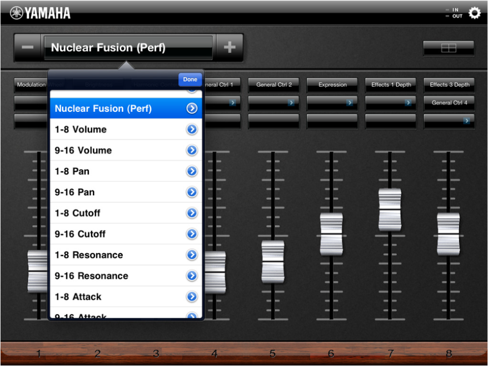The height and width of the screenshot is (366, 488).
Task: Click channel number 8 label
Action: point(449,354)
